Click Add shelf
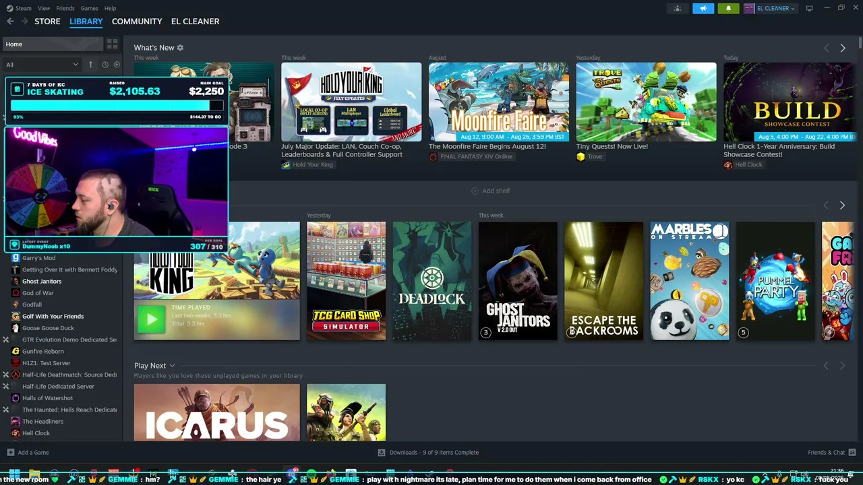Viewport: 863px width, 485px height. [x=490, y=191]
